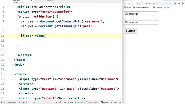Click cursor position 10:19 in status bar
The height and width of the screenshot is (104, 185).
[33, 102]
